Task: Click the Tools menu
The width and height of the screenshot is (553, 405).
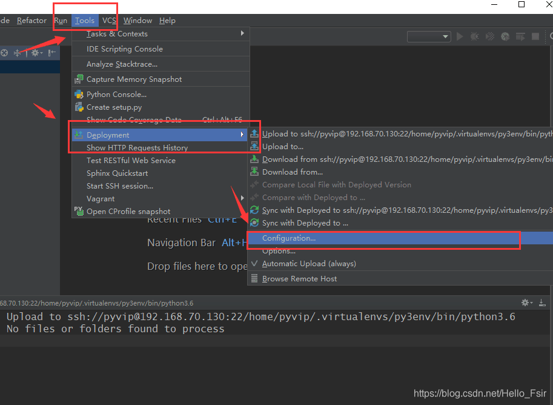Action: point(85,21)
